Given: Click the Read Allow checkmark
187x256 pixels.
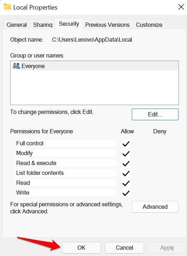Looking at the screenshot, I should (126, 183).
